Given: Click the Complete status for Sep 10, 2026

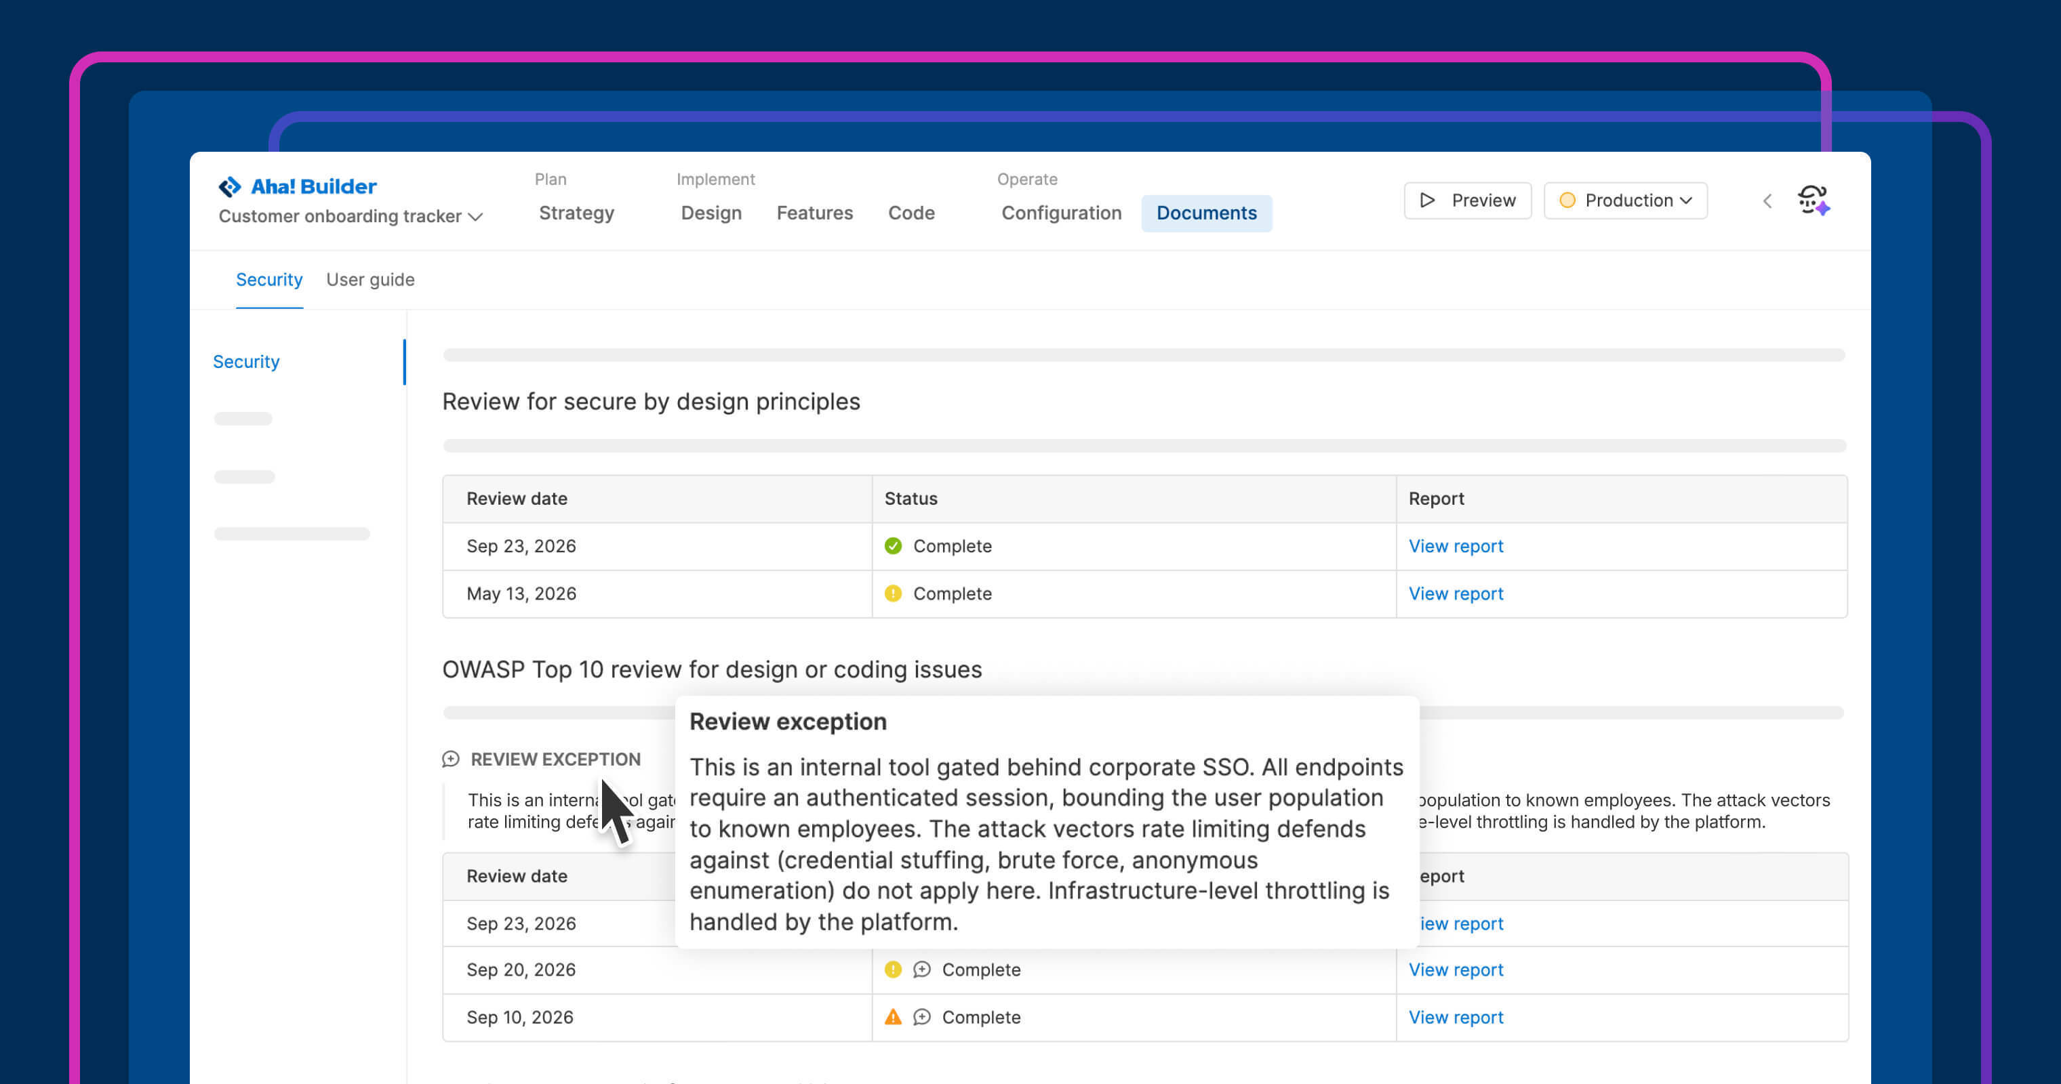Looking at the screenshot, I should coord(981,1017).
